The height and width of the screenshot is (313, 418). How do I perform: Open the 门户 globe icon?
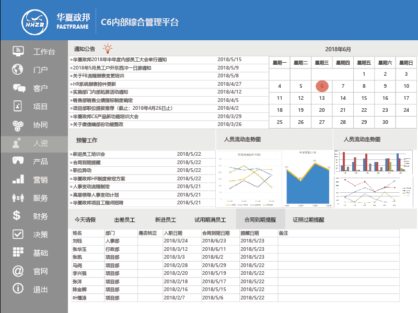(x=18, y=69)
